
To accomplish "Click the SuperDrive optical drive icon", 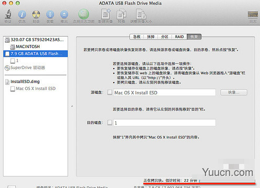I will 7,68.
